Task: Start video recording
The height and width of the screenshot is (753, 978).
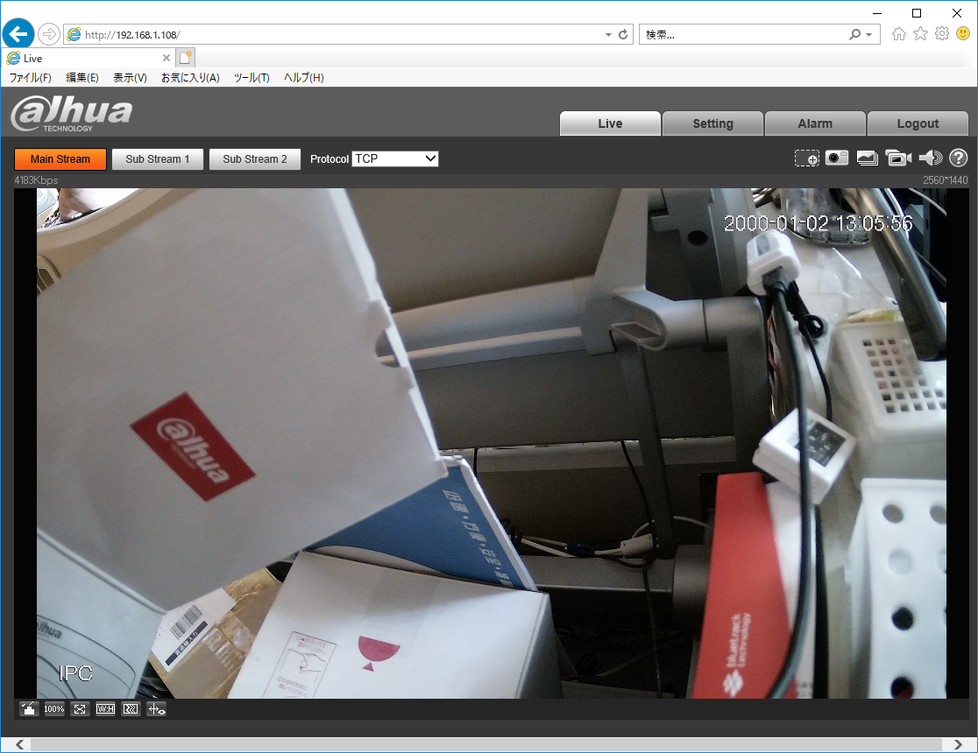Action: point(898,158)
